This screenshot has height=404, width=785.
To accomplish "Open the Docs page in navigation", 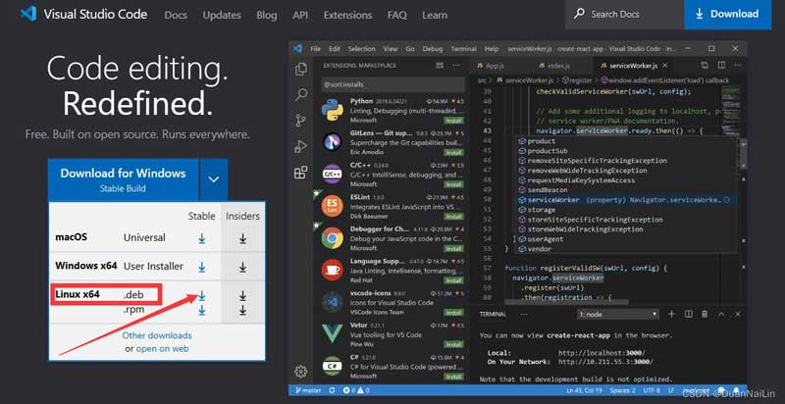I will [x=177, y=15].
